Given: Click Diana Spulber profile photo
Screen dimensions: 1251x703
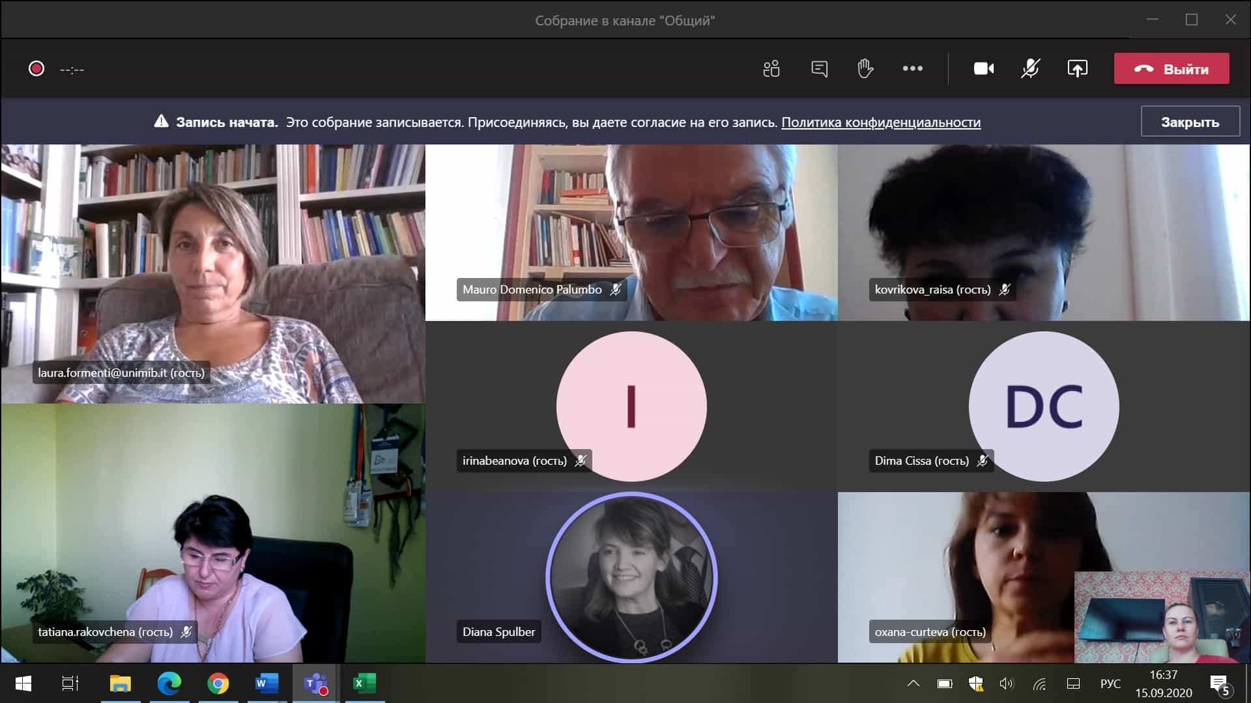Looking at the screenshot, I should [x=631, y=577].
